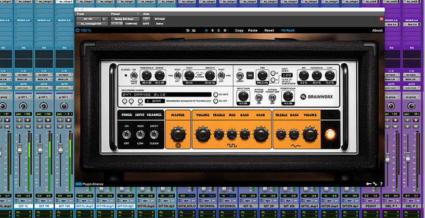The image size is (425, 218).
Task: Open the HOST BPM dropdown arrow
Action: click(288, 71)
